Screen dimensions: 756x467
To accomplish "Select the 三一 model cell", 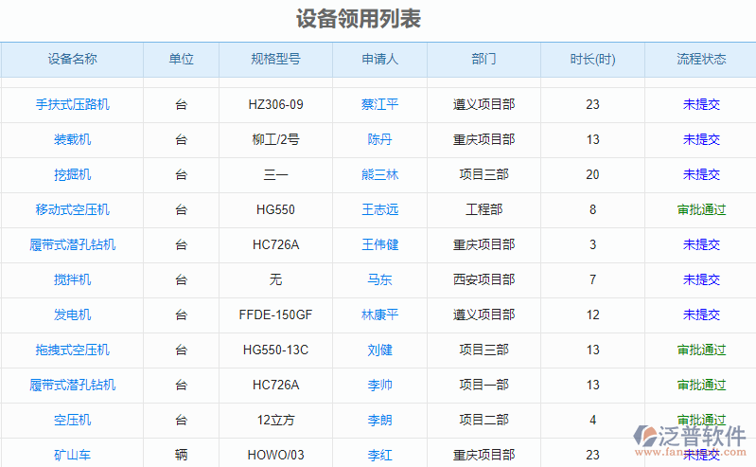I will [x=275, y=174].
